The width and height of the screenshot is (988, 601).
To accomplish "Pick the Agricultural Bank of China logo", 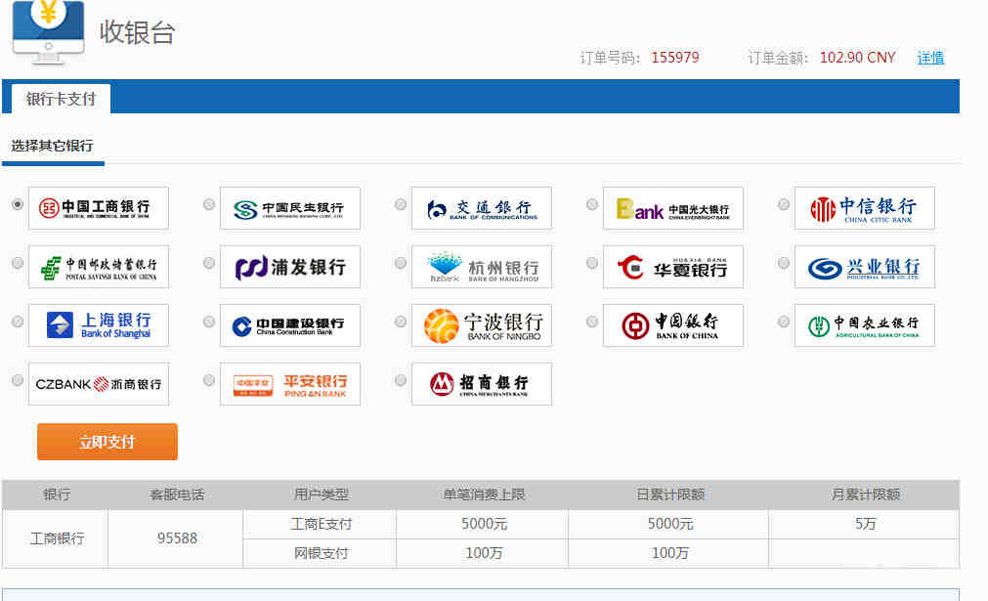I will click(865, 325).
